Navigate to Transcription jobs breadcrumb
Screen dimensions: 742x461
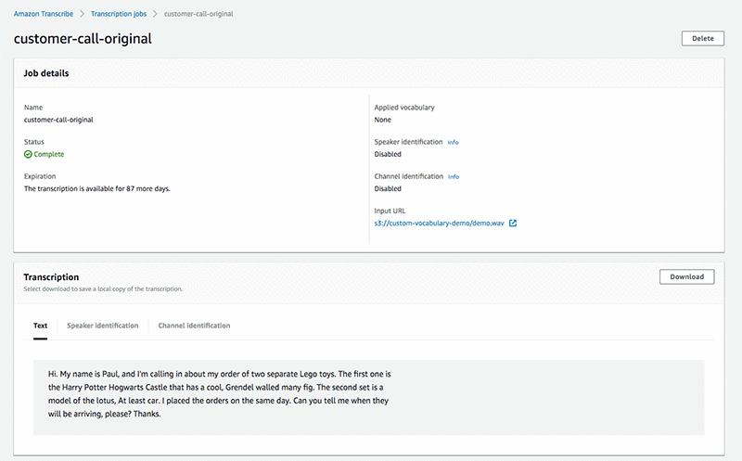pos(119,14)
